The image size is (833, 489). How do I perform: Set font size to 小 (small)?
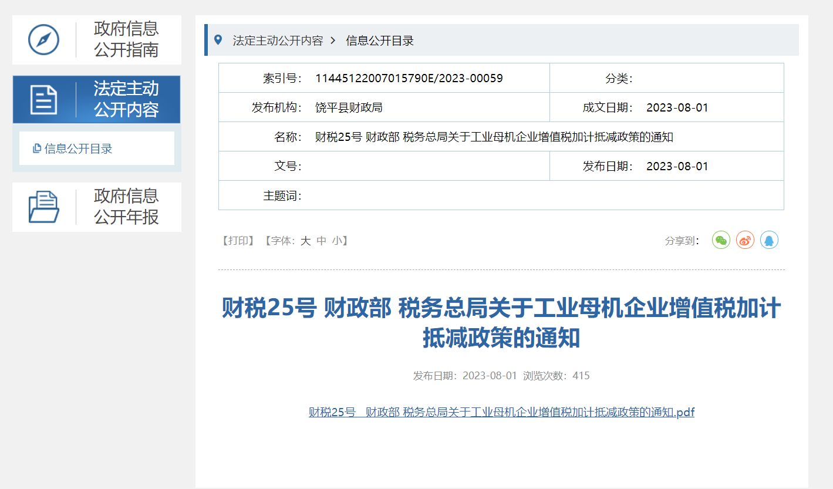[336, 241]
